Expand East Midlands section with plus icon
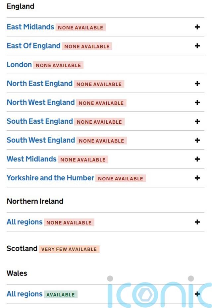 197,27
